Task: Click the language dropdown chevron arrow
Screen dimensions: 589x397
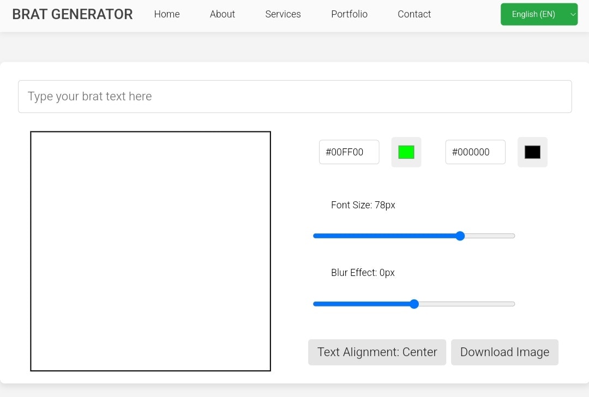Action: [572, 14]
